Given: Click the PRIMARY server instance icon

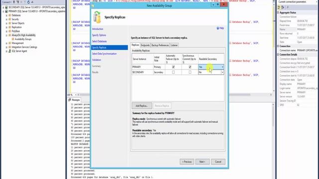Looking at the screenshot, I should (x=6, y=11).
